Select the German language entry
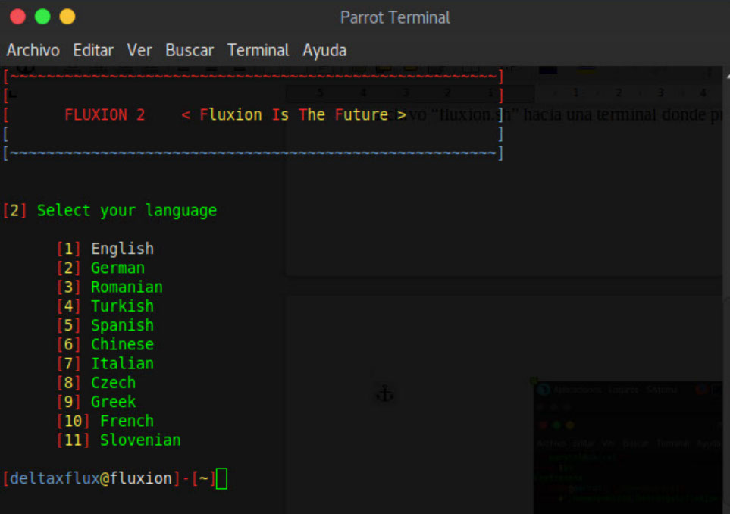 click(x=117, y=268)
